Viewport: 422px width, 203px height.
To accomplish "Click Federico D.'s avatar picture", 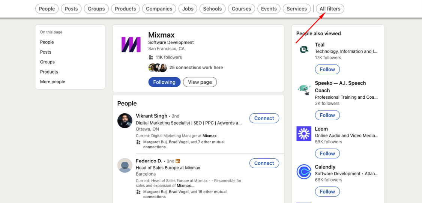I will click(x=125, y=165).
